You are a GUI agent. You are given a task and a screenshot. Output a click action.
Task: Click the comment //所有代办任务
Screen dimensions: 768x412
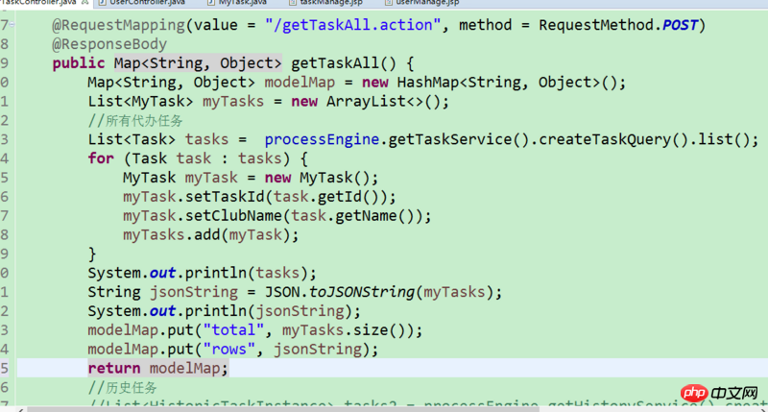click(135, 120)
